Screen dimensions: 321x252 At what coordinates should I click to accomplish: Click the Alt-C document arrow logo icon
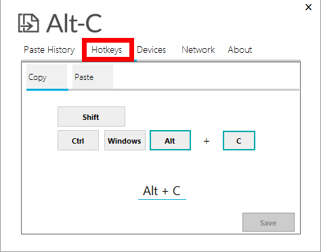pos(28,23)
